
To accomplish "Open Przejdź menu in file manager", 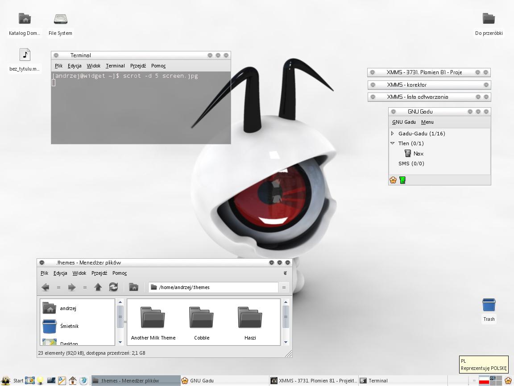I will tap(99, 273).
